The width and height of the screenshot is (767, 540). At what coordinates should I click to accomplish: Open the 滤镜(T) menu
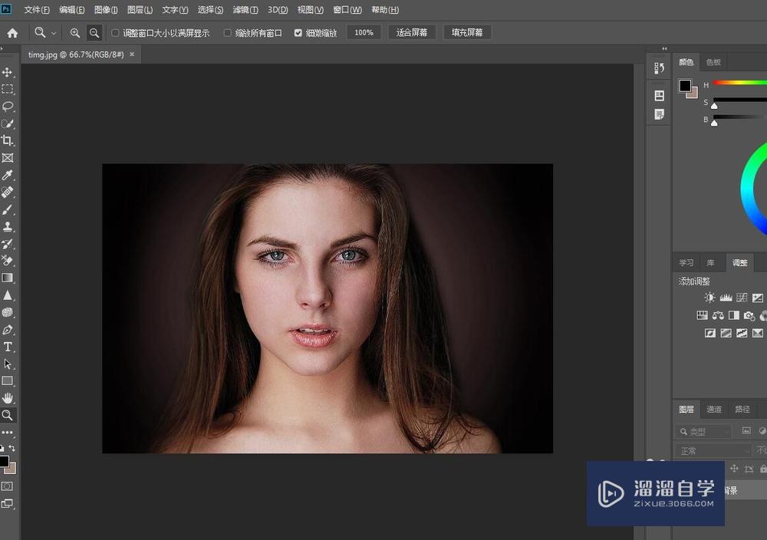(x=245, y=10)
